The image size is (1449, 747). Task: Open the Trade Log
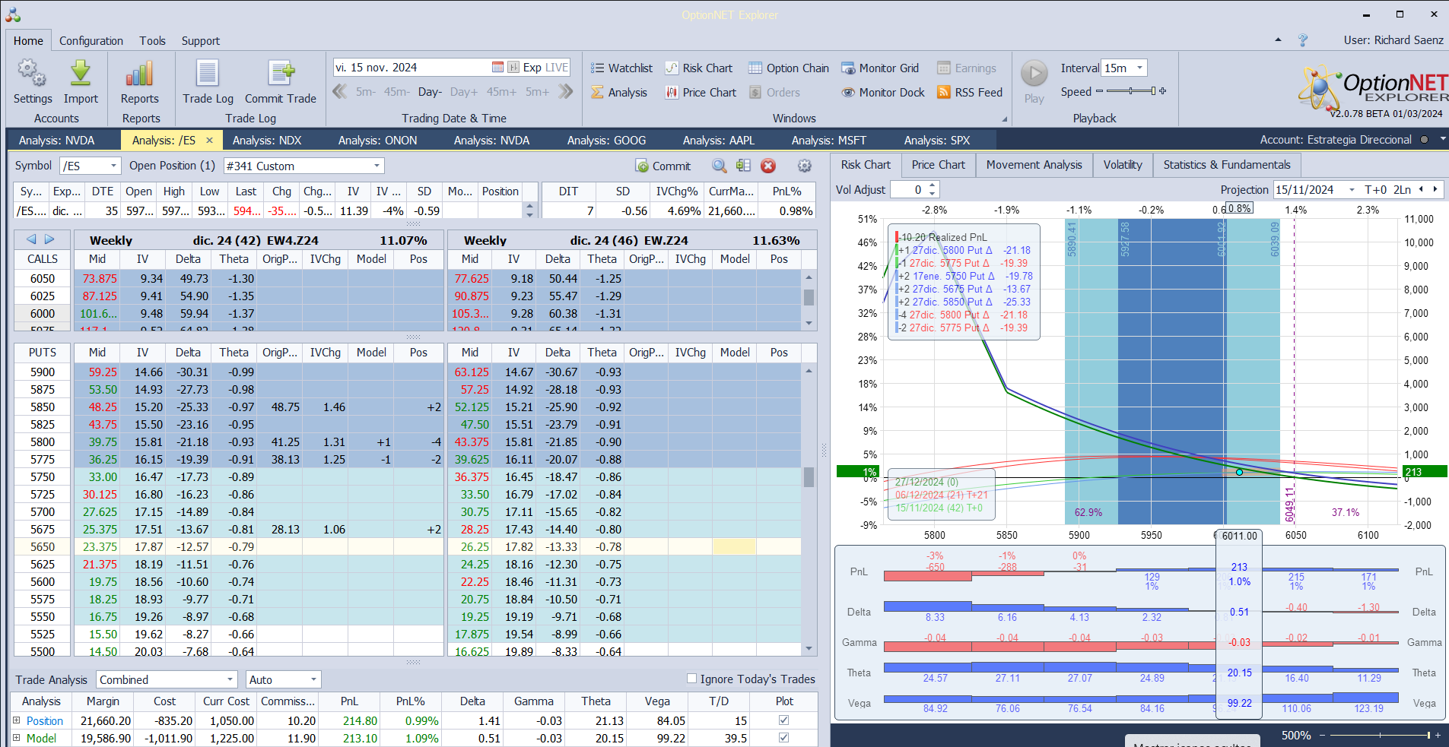[x=208, y=74]
